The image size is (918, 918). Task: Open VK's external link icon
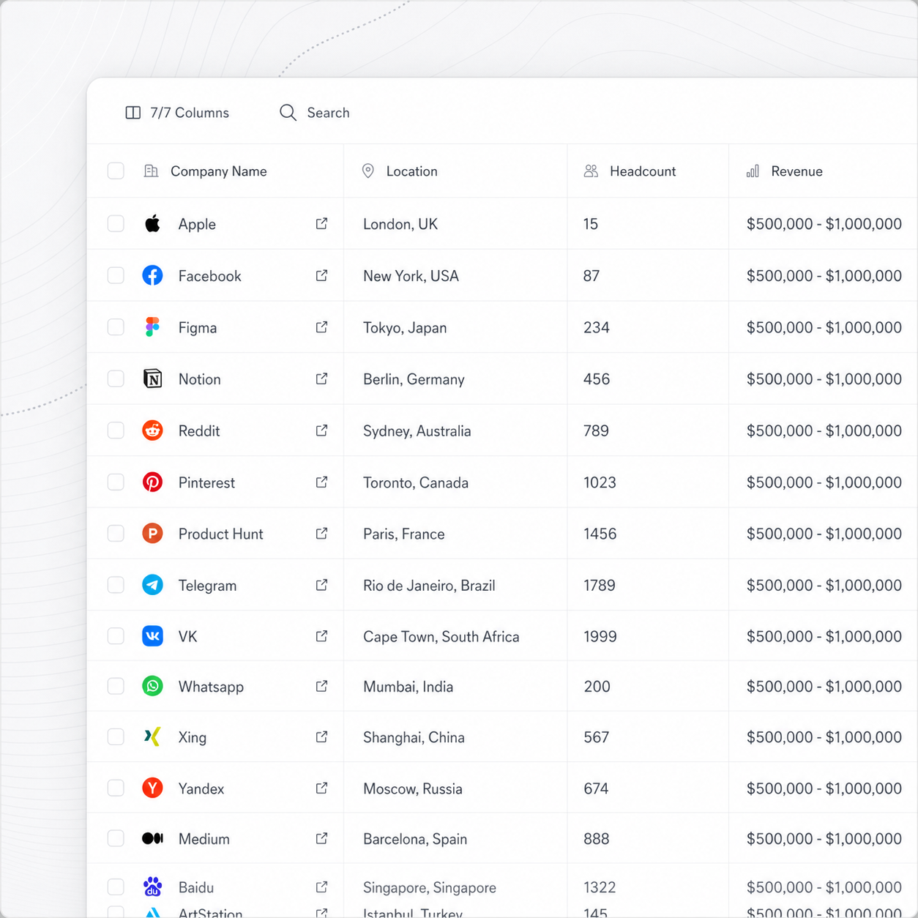[x=321, y=636]
